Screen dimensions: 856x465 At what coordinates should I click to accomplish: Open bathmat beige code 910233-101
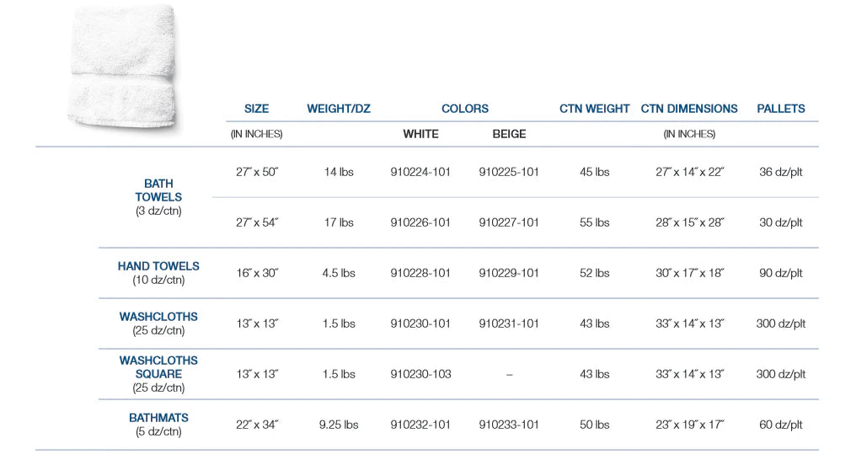pos(509,425)
